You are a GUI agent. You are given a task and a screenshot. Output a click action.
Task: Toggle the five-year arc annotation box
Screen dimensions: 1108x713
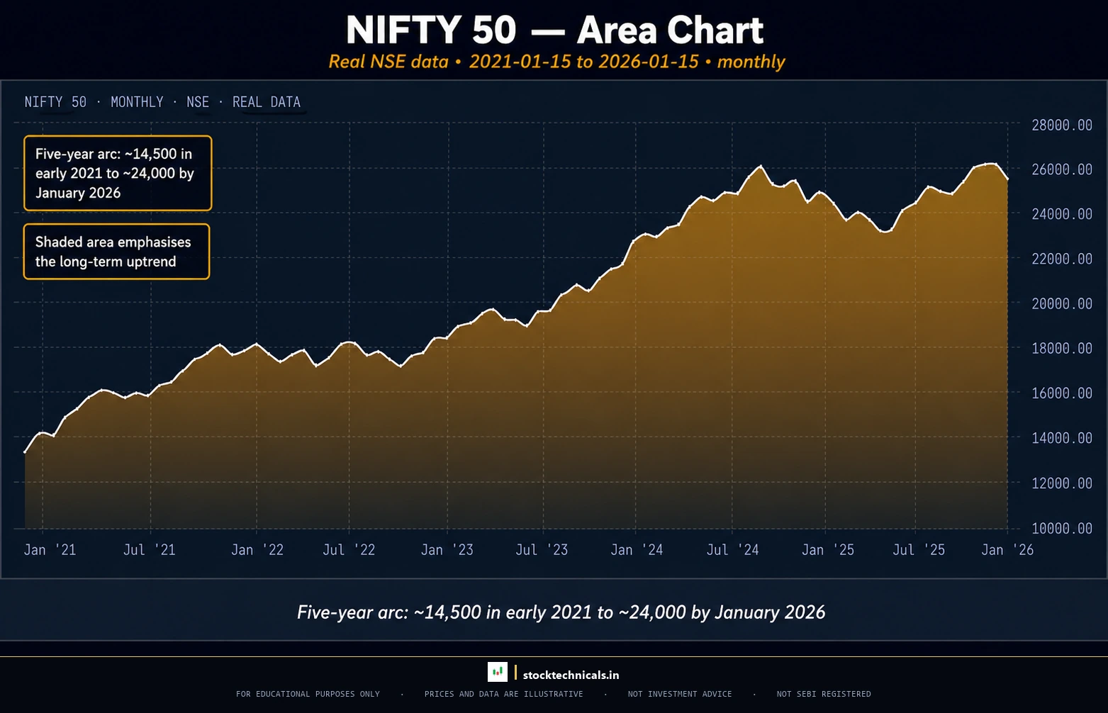118,173
